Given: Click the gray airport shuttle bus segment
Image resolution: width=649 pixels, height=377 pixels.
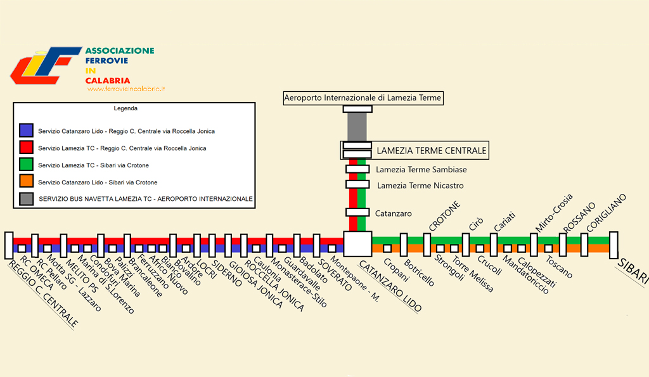Looking at the screenshot, I should click(357, 127).
